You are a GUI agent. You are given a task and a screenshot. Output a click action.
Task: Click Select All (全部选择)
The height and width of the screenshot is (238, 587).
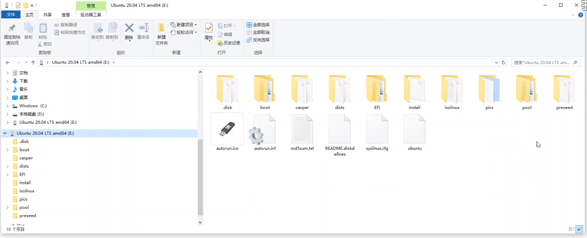pyautogui.click(x=258, y=25)
